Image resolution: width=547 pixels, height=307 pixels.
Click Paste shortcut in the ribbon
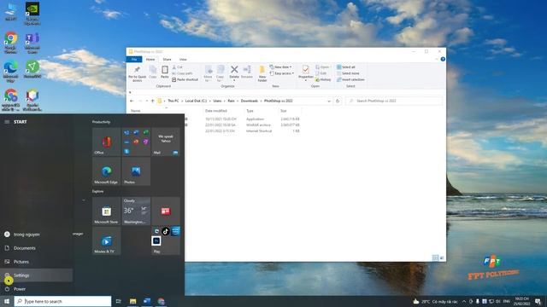pos(185,79)
